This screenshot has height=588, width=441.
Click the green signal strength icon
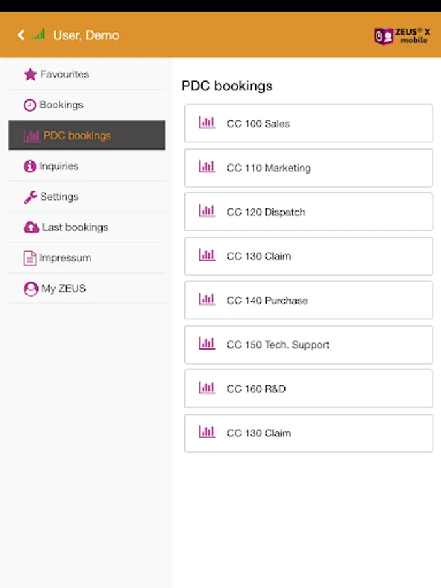pos(39,35)
